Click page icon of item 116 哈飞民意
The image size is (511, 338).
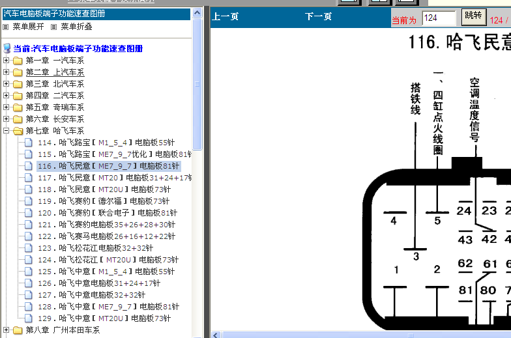(x=29, y=165)
